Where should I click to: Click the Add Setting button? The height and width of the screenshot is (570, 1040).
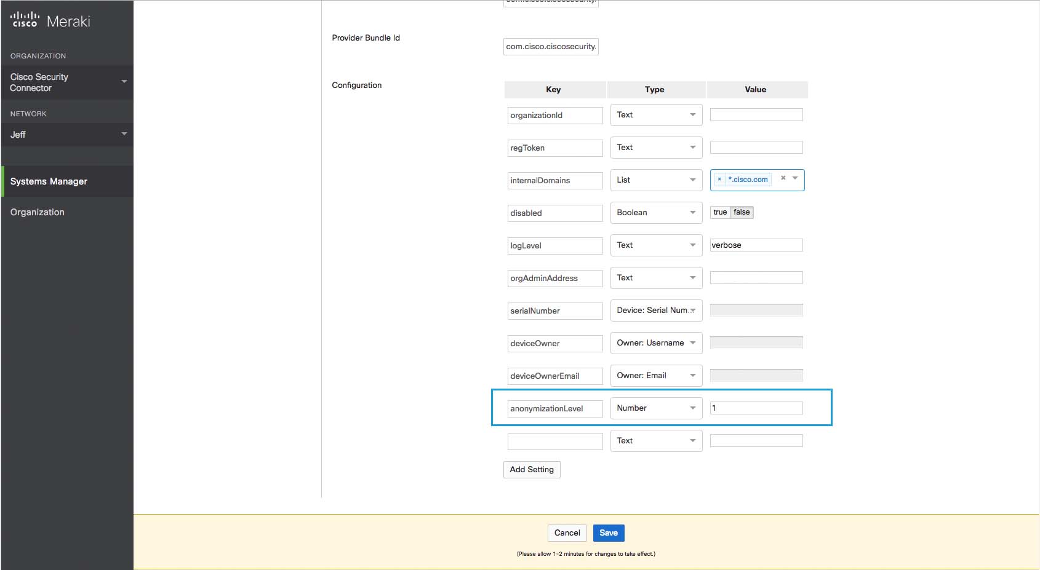(532, 470)
